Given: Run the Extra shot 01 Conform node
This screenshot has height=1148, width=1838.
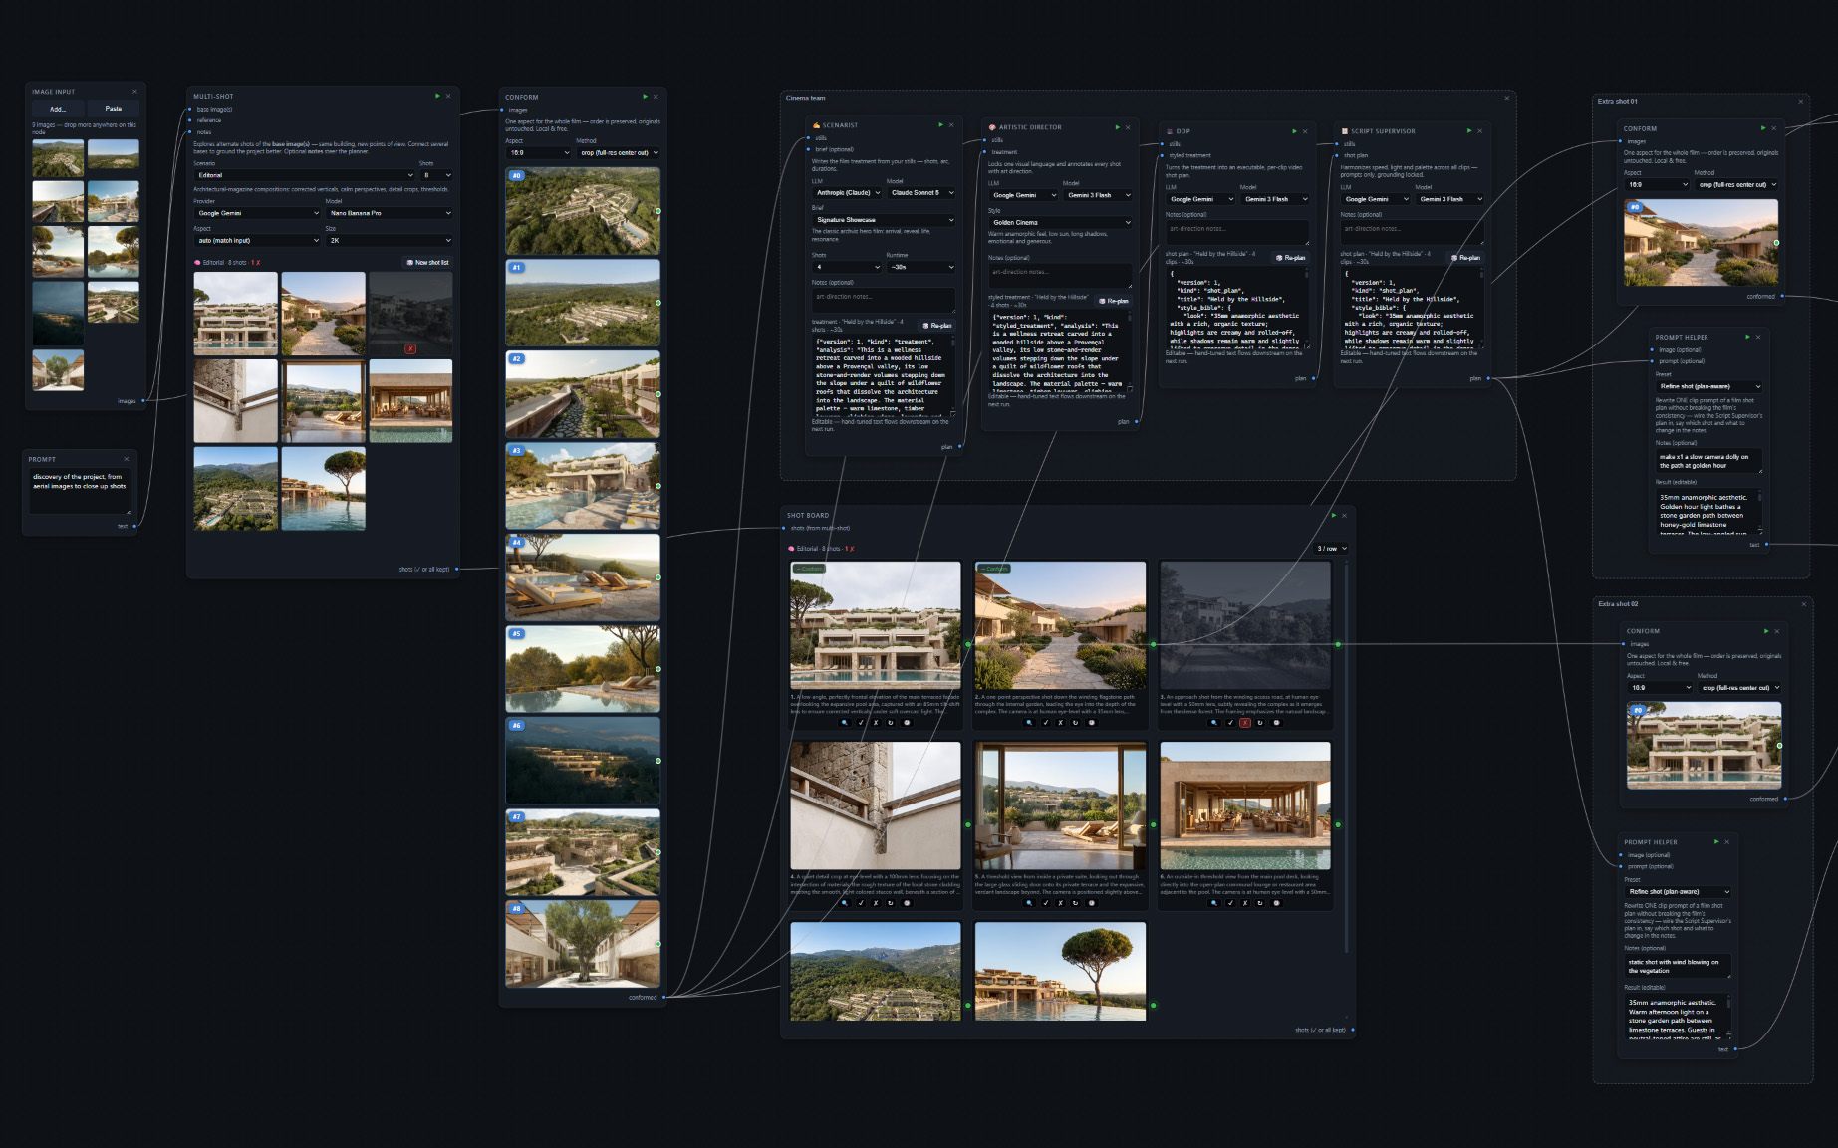Looking at the screenshot, I should pos(1763,127).
